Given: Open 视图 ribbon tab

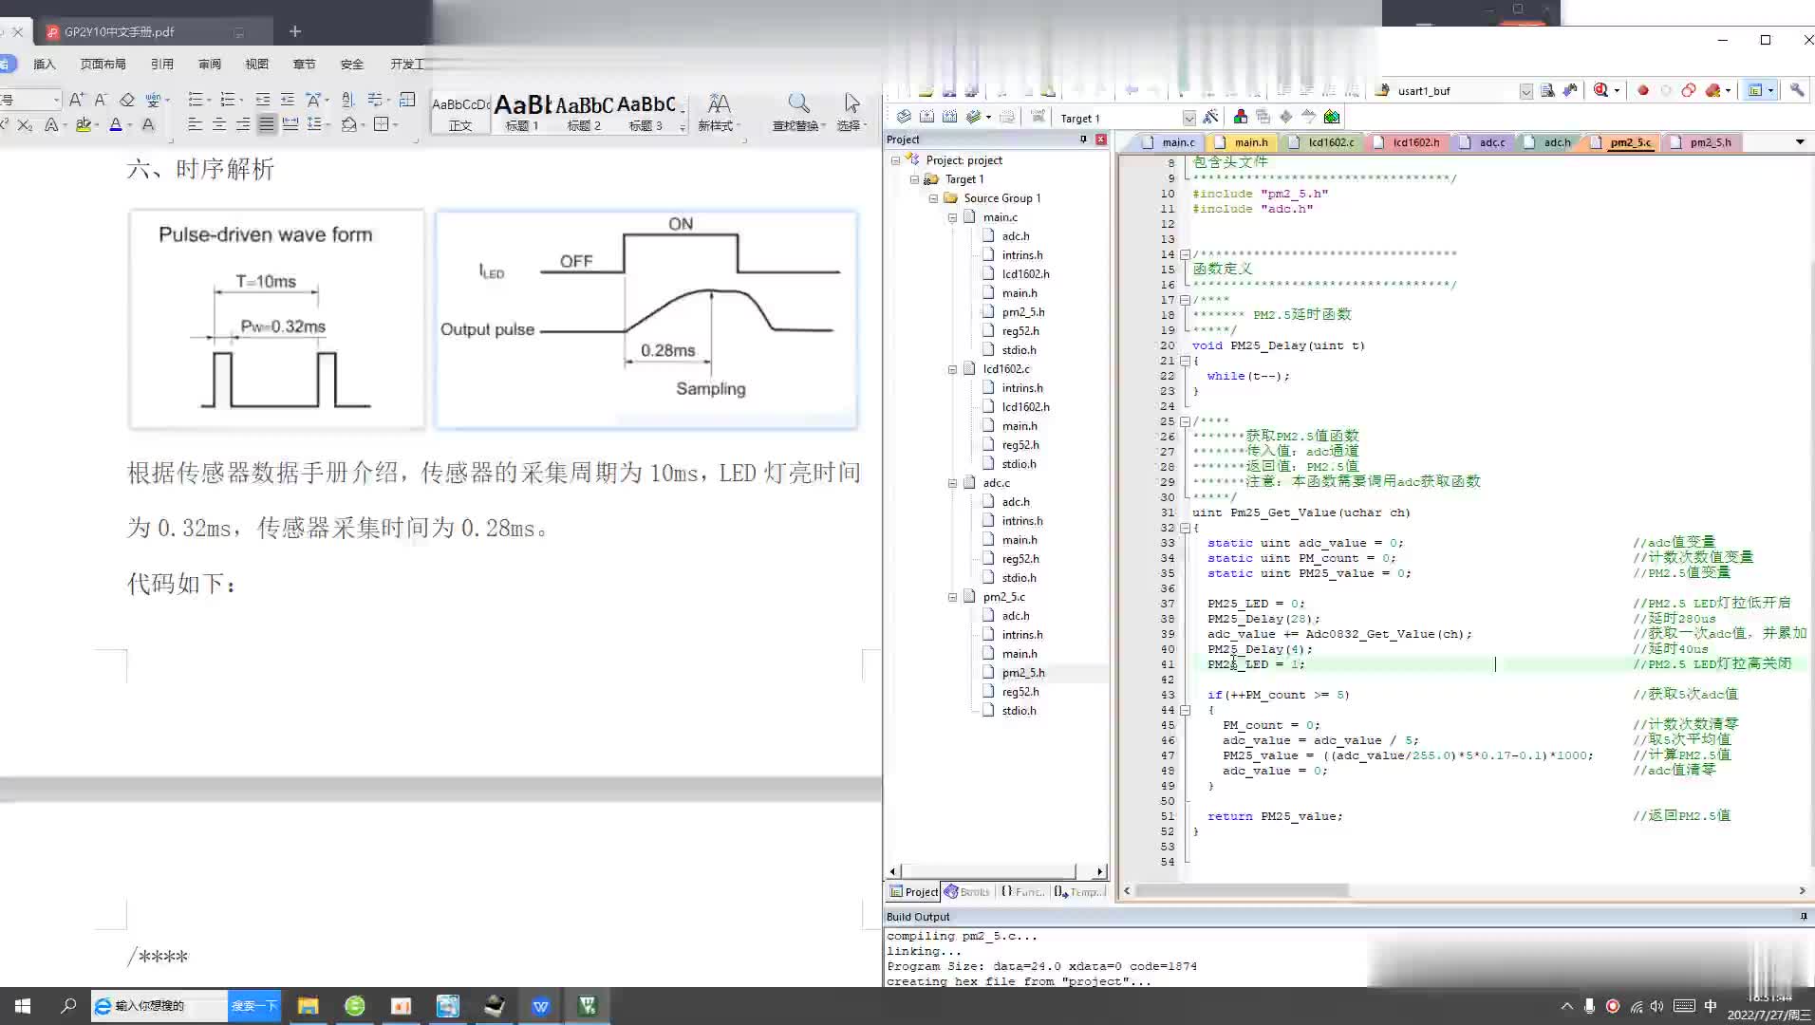Looking at the screenshot, I should (x=257, y=65).
